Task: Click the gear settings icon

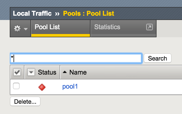Action: click(x=17, y=28)
